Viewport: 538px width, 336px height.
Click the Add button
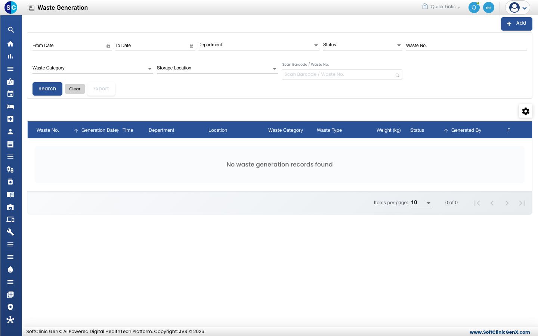coord(517,24)
